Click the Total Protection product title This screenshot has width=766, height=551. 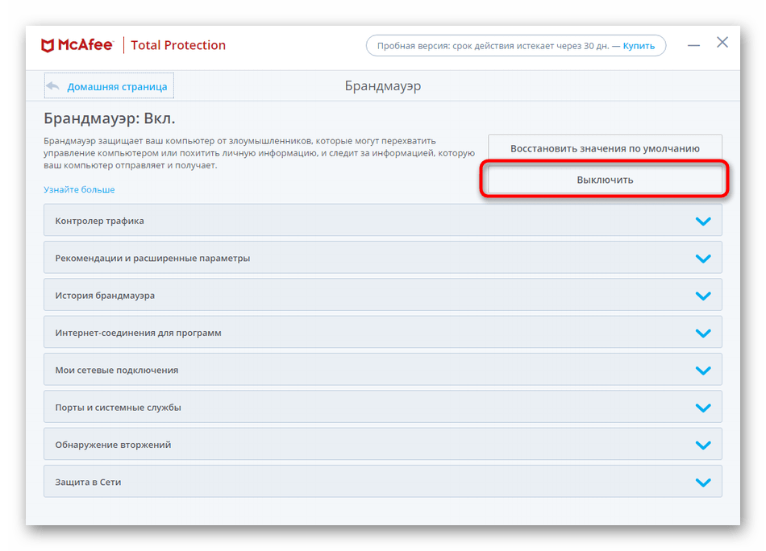pyautogui.click(x=178, y=45)
